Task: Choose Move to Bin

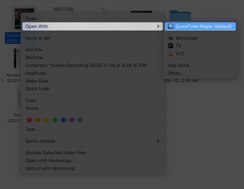Action: 92,38
